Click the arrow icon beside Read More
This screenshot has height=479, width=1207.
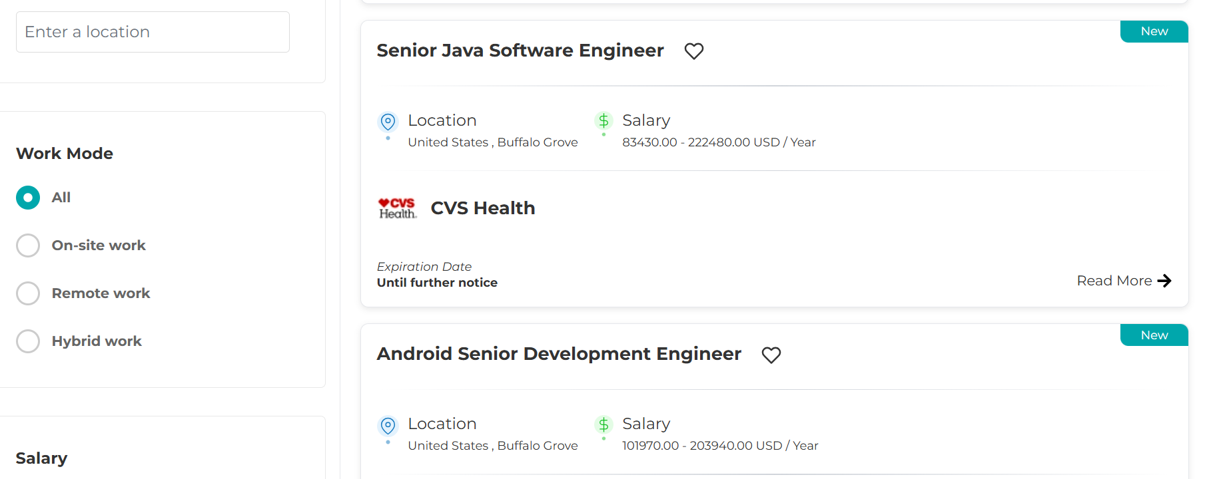coord(1164,281)
